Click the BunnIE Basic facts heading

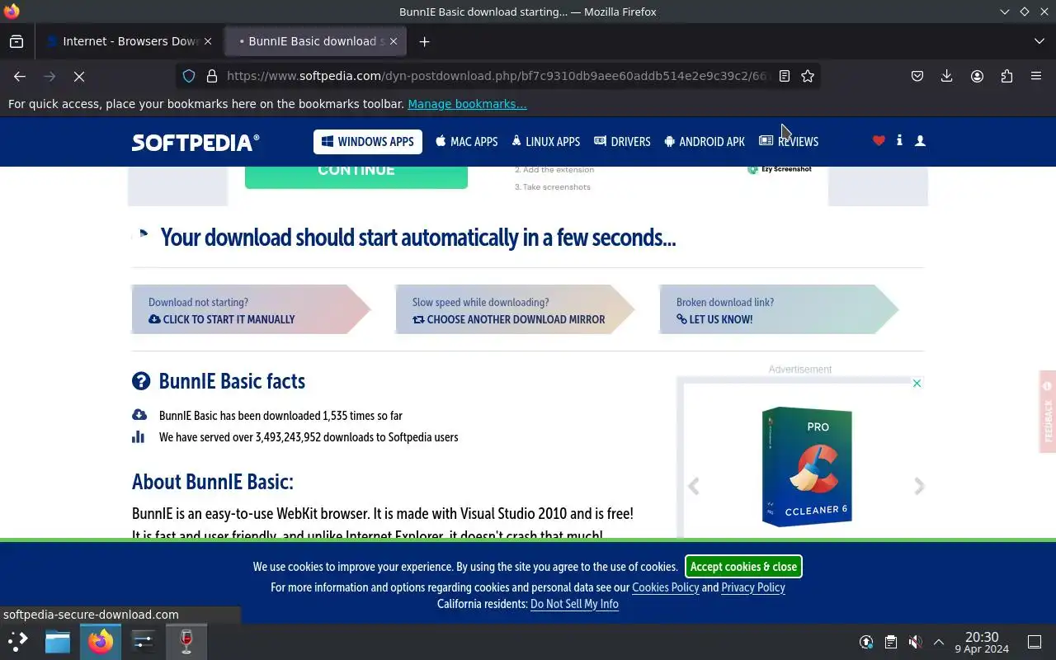pyautogui.click(x=232, y=381)
